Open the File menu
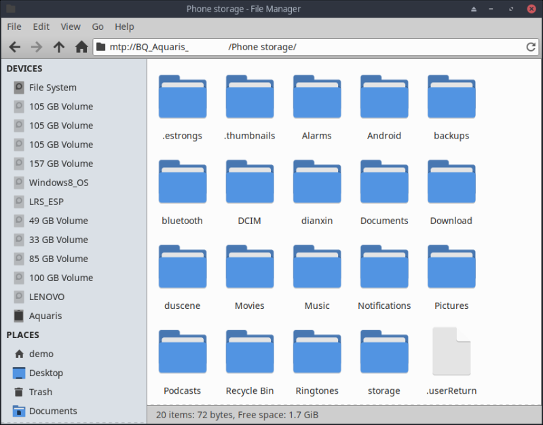 [x=14, y=26]
